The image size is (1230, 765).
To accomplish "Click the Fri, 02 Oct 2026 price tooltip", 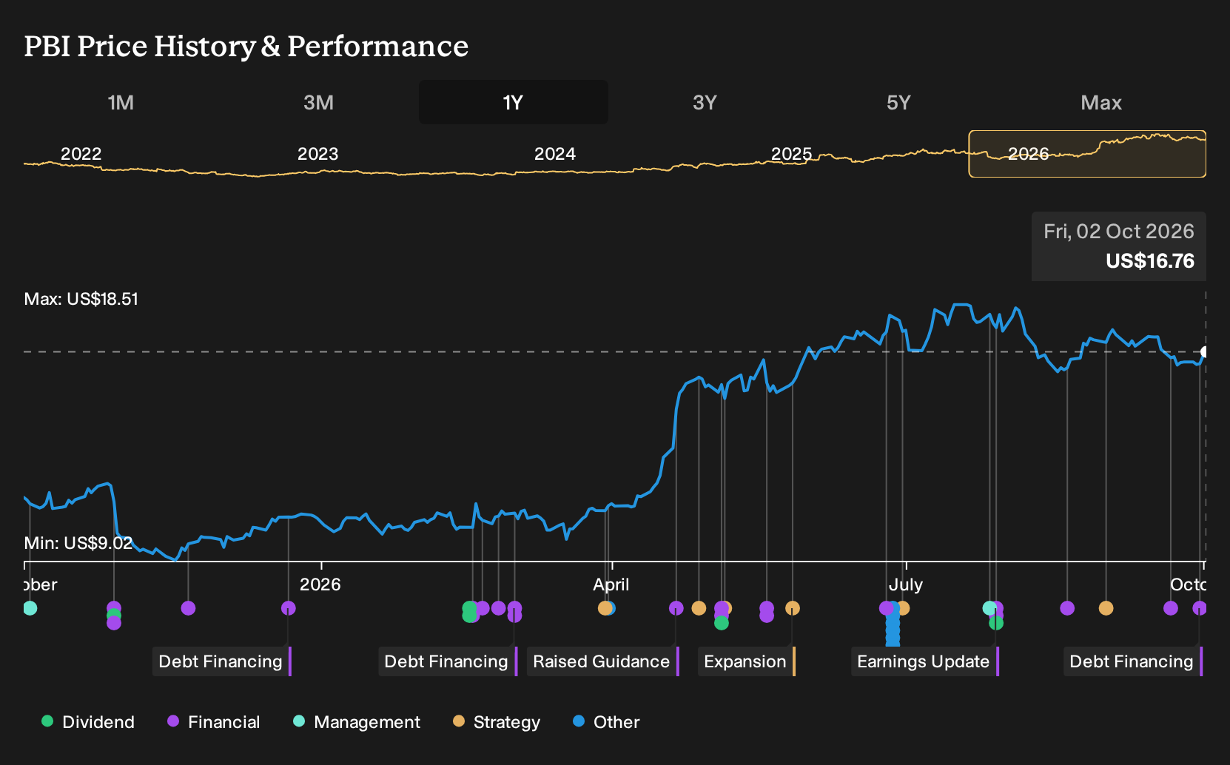I will pos(1119,246).
